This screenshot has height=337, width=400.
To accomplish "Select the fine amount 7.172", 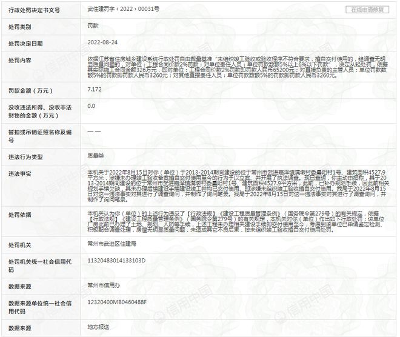I will pos(95,89).
